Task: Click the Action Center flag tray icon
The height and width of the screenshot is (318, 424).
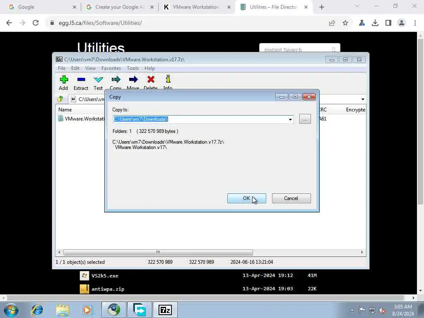Action: (x=362, y=310)
